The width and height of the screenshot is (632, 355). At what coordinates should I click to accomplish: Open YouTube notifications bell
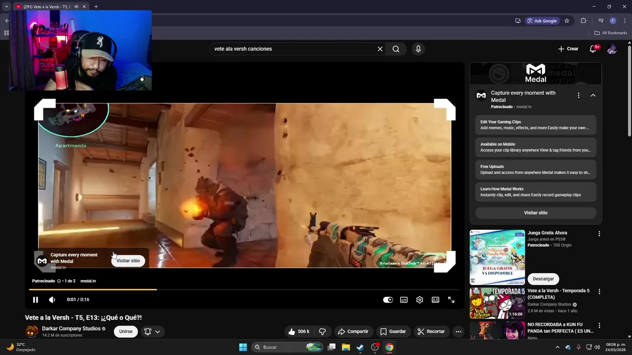click(593, 49)
